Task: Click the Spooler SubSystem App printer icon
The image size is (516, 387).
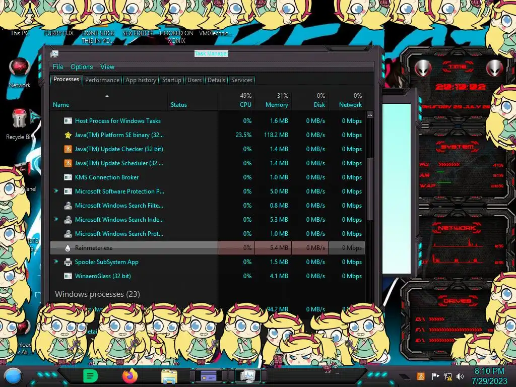Action: pyautogui.click(x=68, y=262)
